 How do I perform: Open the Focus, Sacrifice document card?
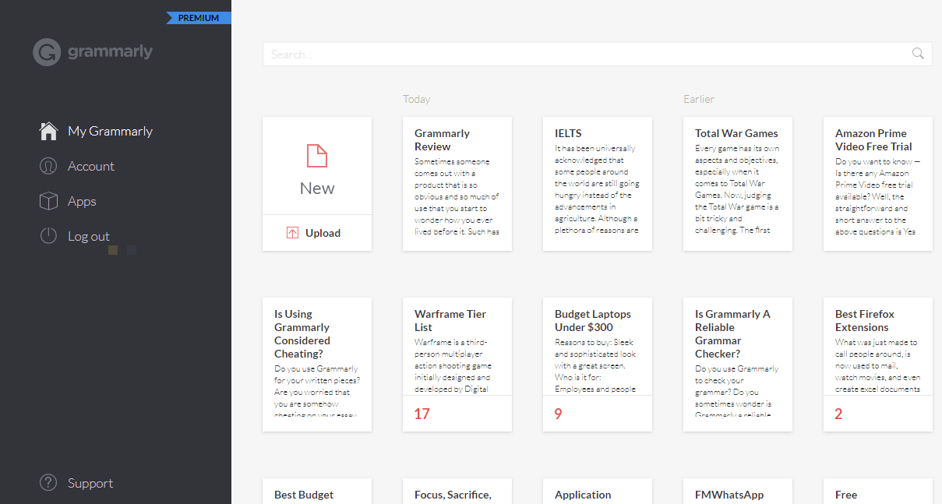point(457,491)
